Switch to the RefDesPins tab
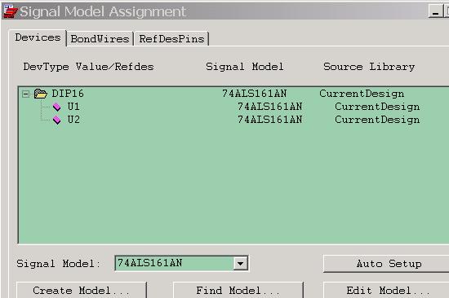Screen dimensions: 449x298 (x=171, y=38)
